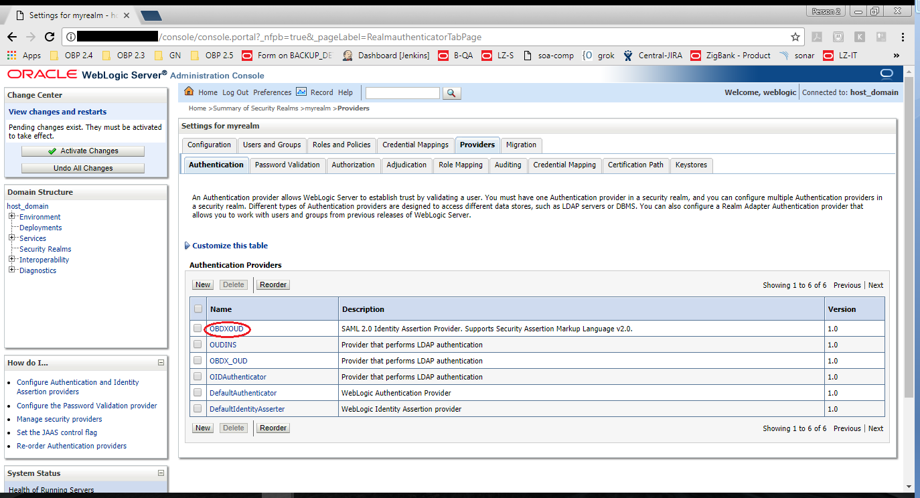Open the sonar bookmark
Image resolution: width=920 pixels, height=498 pixels.
797,56
